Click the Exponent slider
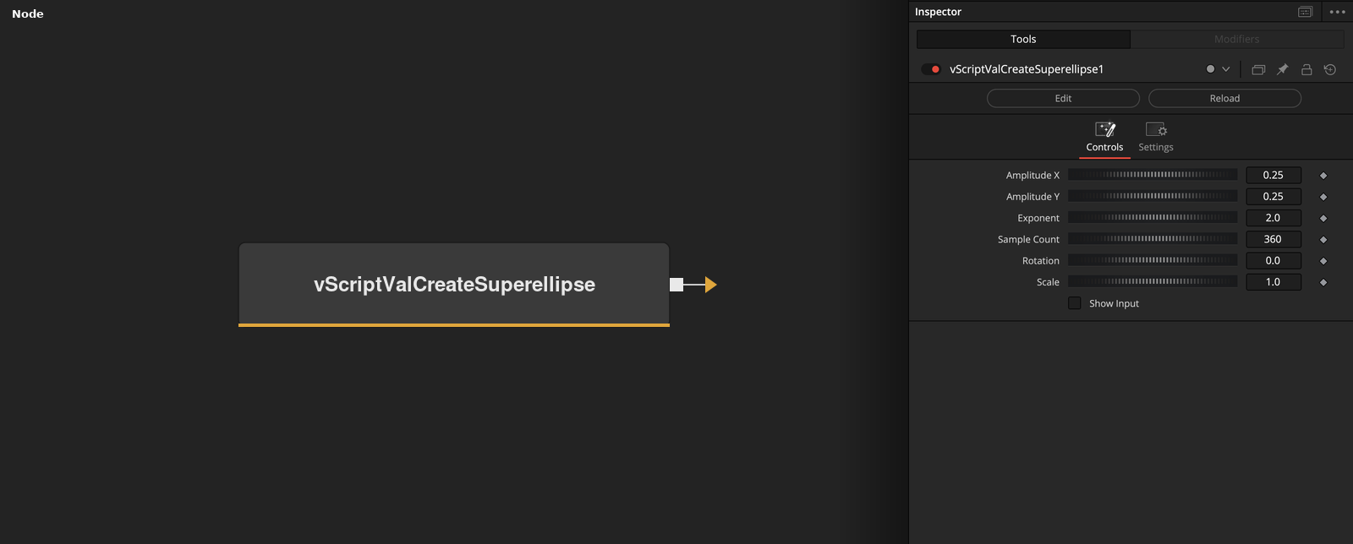The width and height of the screenshot is (1353, 544). tap(1153, 218)
